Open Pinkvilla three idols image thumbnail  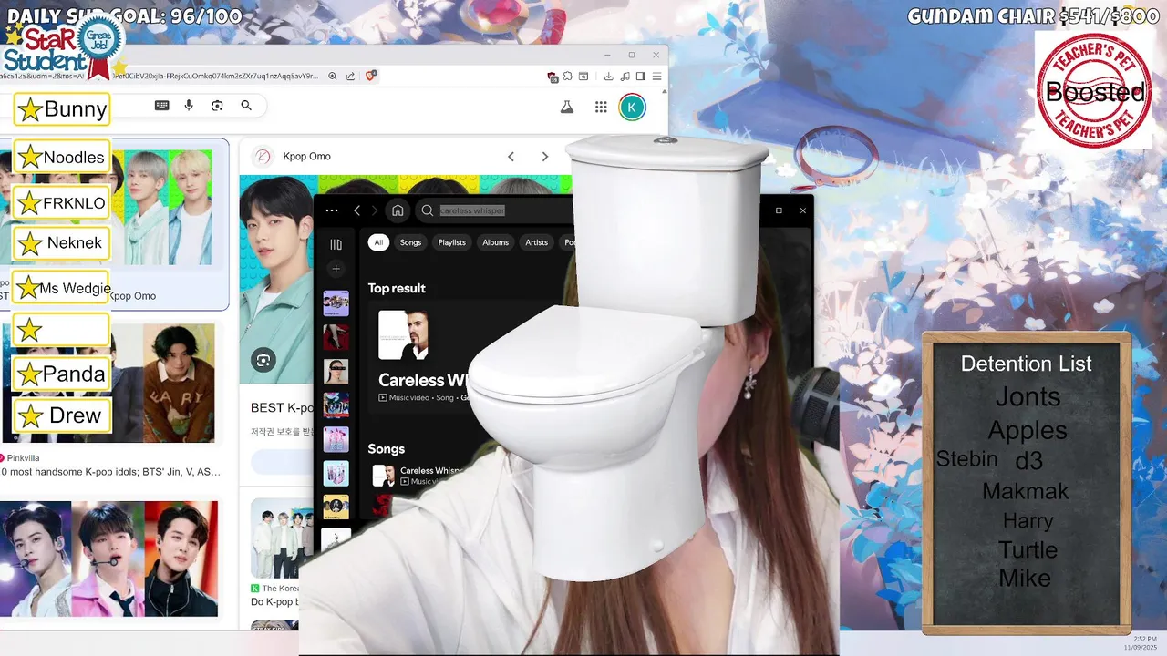pyautogui.click(x=108, y=383)
